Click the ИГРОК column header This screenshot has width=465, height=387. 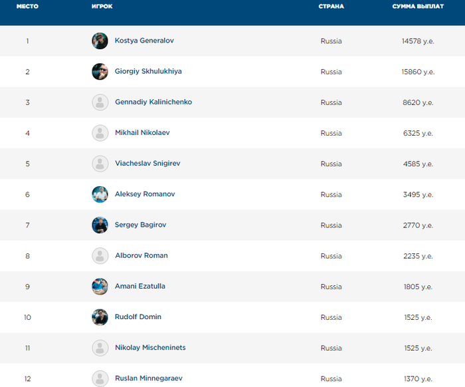click(x=102, y=7)
